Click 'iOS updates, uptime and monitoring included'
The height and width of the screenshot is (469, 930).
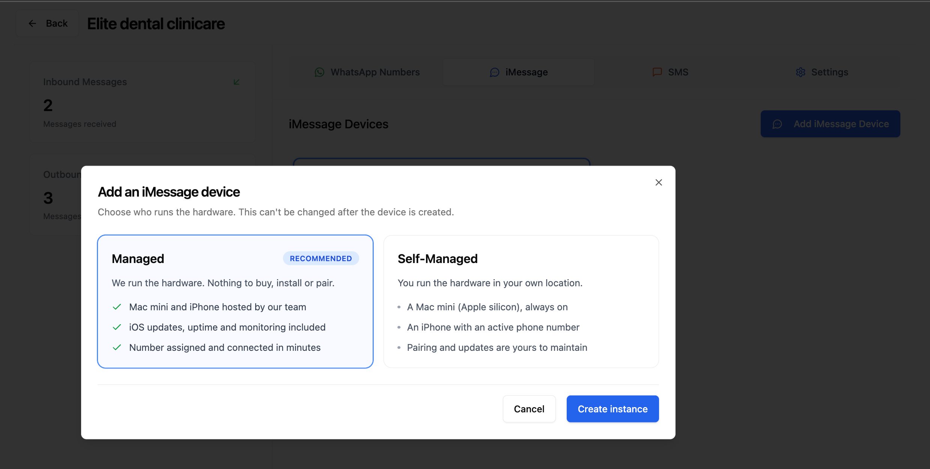pos(227,327)
